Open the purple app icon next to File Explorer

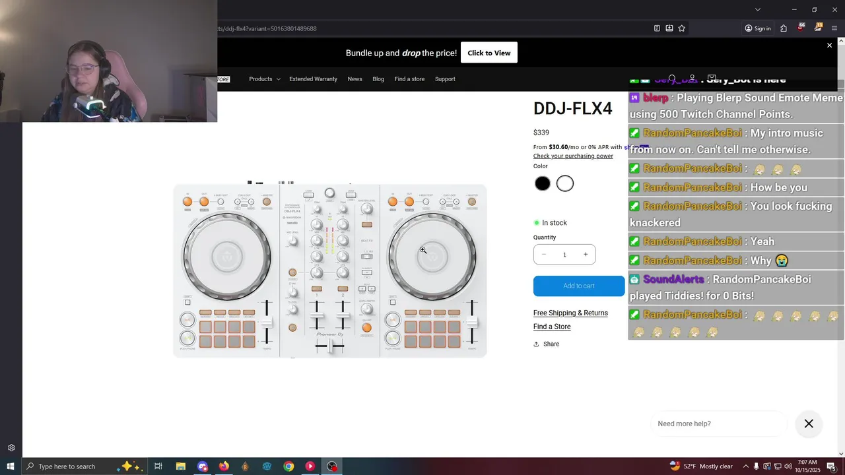pyautogui.click(x=202, y=466)
